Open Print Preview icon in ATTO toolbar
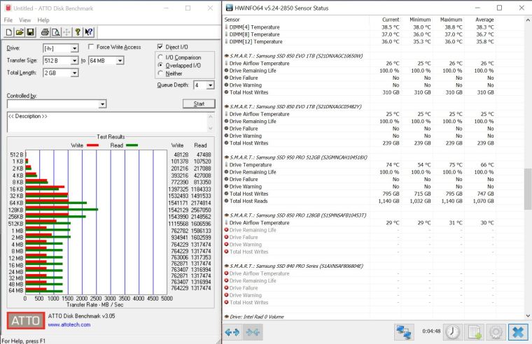Viewport: 532px width, 344px height. (55, 32)
